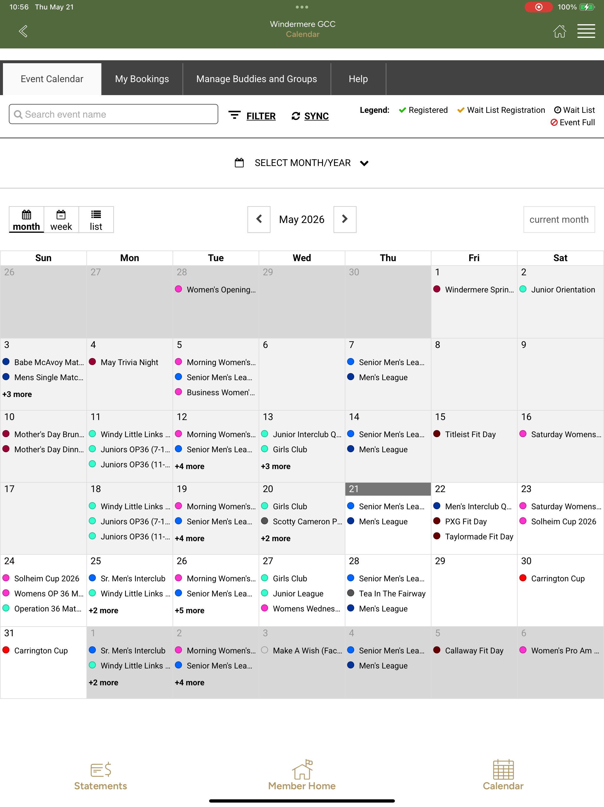Open Manage Buddies and Groups tab

pyautogui.click(x=257, y=79)
